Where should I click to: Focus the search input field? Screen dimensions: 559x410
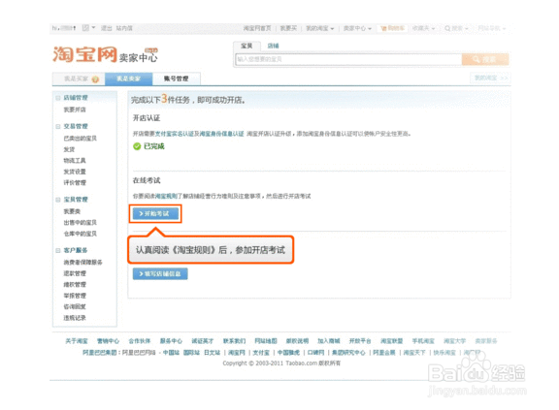[348, 59]
